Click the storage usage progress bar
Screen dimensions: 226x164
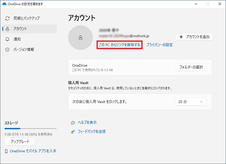(x=30, y=128)
